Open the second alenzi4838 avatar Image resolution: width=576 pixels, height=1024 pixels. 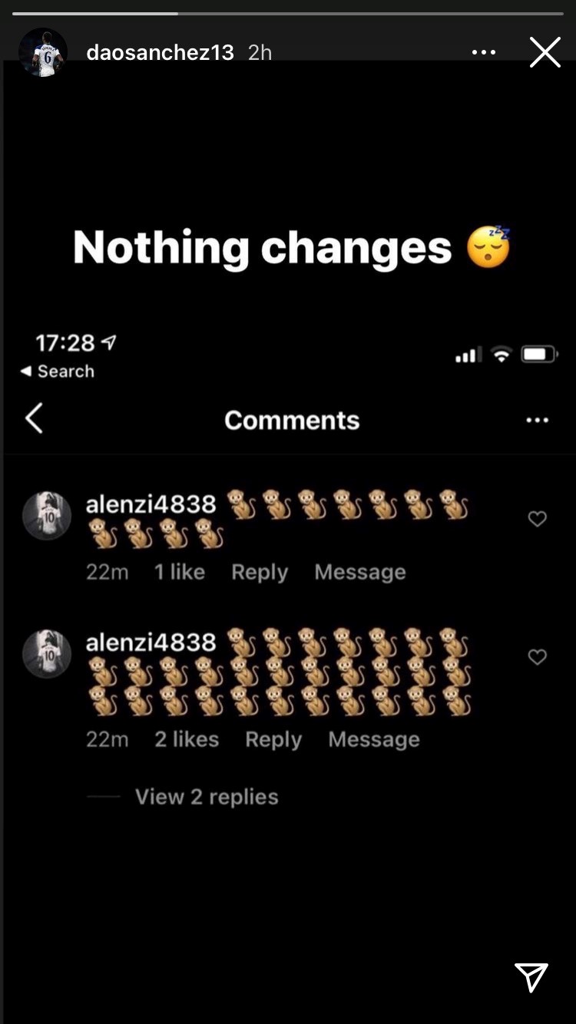(x=47, y=654)
